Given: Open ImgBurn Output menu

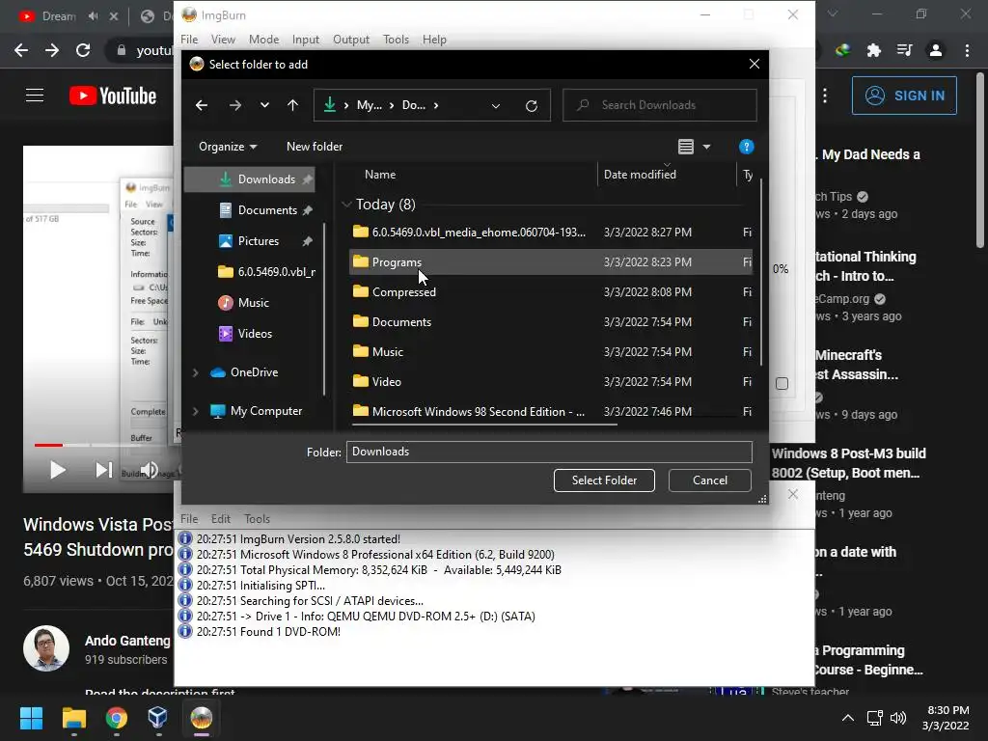Looking at the screenshot, I should [351, 40].
